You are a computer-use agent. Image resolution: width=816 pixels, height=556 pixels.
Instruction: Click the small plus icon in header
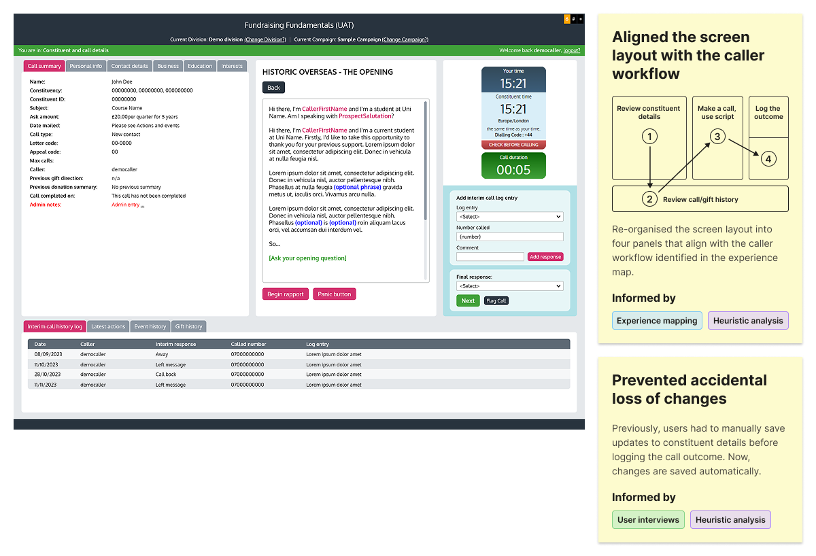(580, 19)
